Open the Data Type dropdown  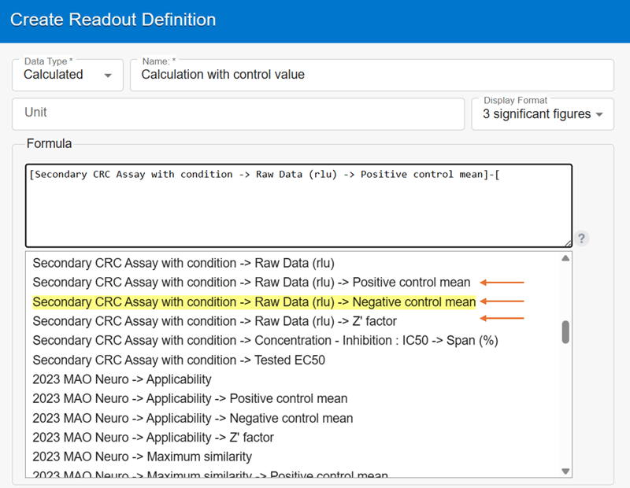coord(68,76)
